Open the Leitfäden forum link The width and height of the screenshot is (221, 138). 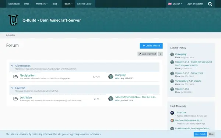point(26,98)
